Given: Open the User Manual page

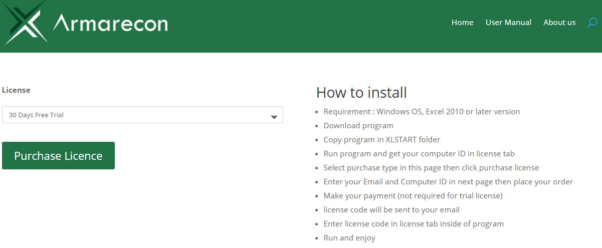Looking at the screenshot, I should (508, 23).
